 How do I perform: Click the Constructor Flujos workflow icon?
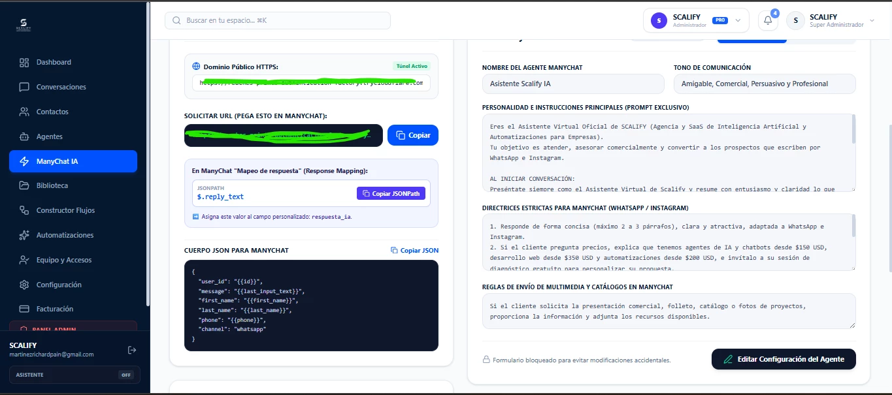(x=24, y=210)
